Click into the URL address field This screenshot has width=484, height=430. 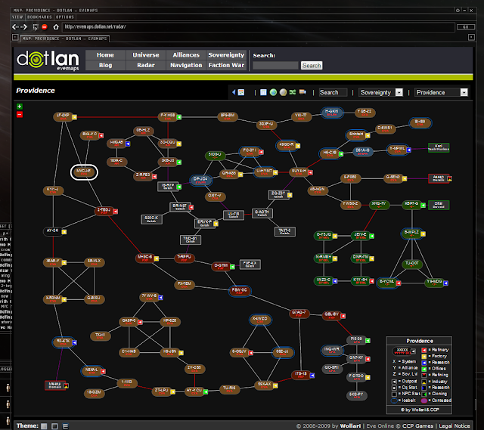[259, 27]
